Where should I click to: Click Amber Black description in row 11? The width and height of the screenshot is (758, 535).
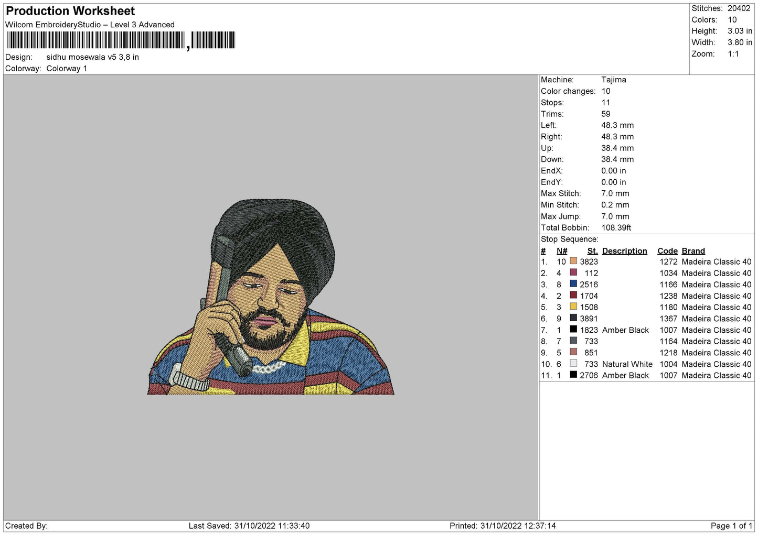click(626, 376)
